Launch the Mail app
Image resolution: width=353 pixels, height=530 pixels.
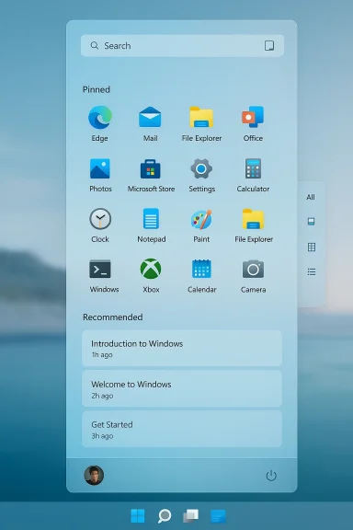click(150, 118)
